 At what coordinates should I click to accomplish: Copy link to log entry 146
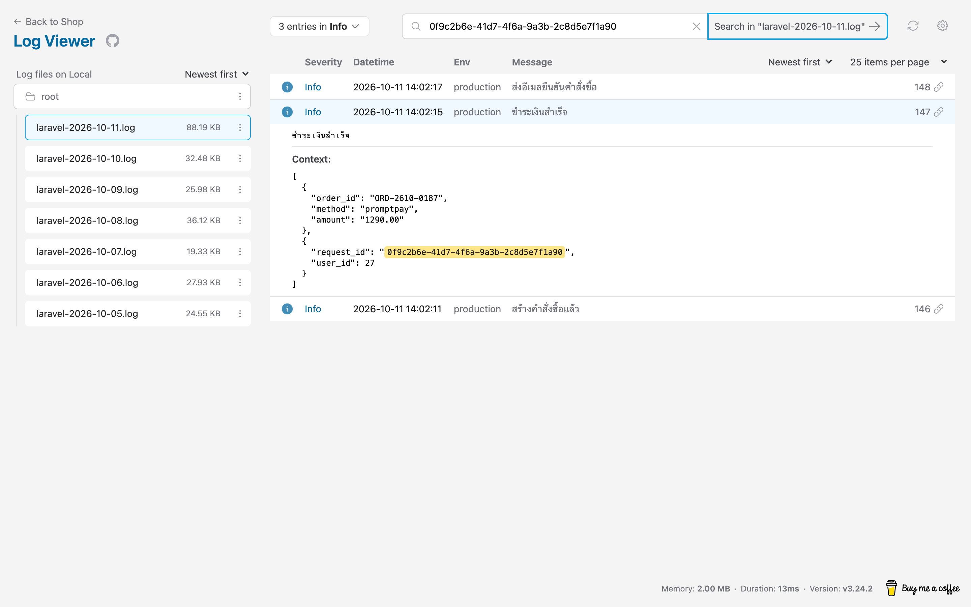point(939,309)
